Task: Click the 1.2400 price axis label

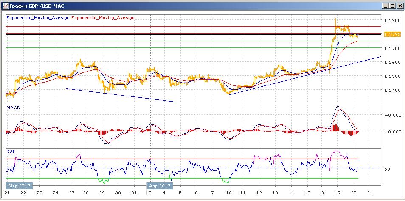Action: coord(391,91)
